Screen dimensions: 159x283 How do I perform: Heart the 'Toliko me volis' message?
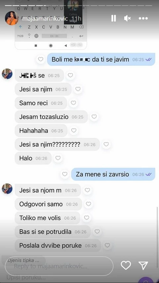[x=86, y=218]
